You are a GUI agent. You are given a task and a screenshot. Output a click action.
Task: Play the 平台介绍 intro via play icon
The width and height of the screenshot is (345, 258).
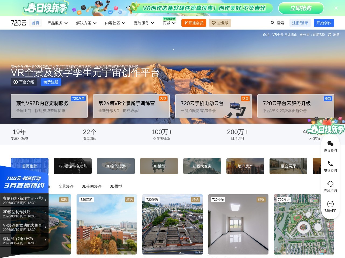pos(16,82)
